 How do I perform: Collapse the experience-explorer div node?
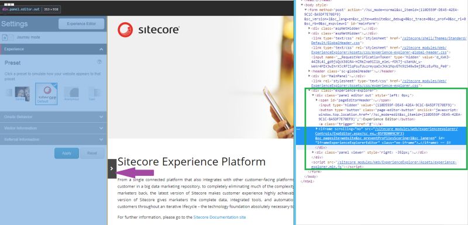pyautogui.click(x=309, y=91)
